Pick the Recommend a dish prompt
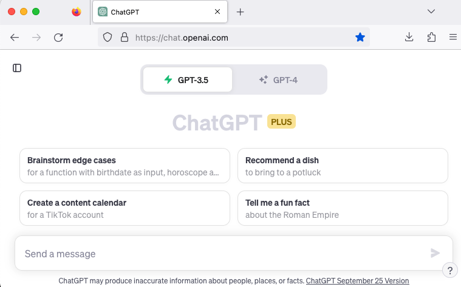 click(x=343, y=166)
